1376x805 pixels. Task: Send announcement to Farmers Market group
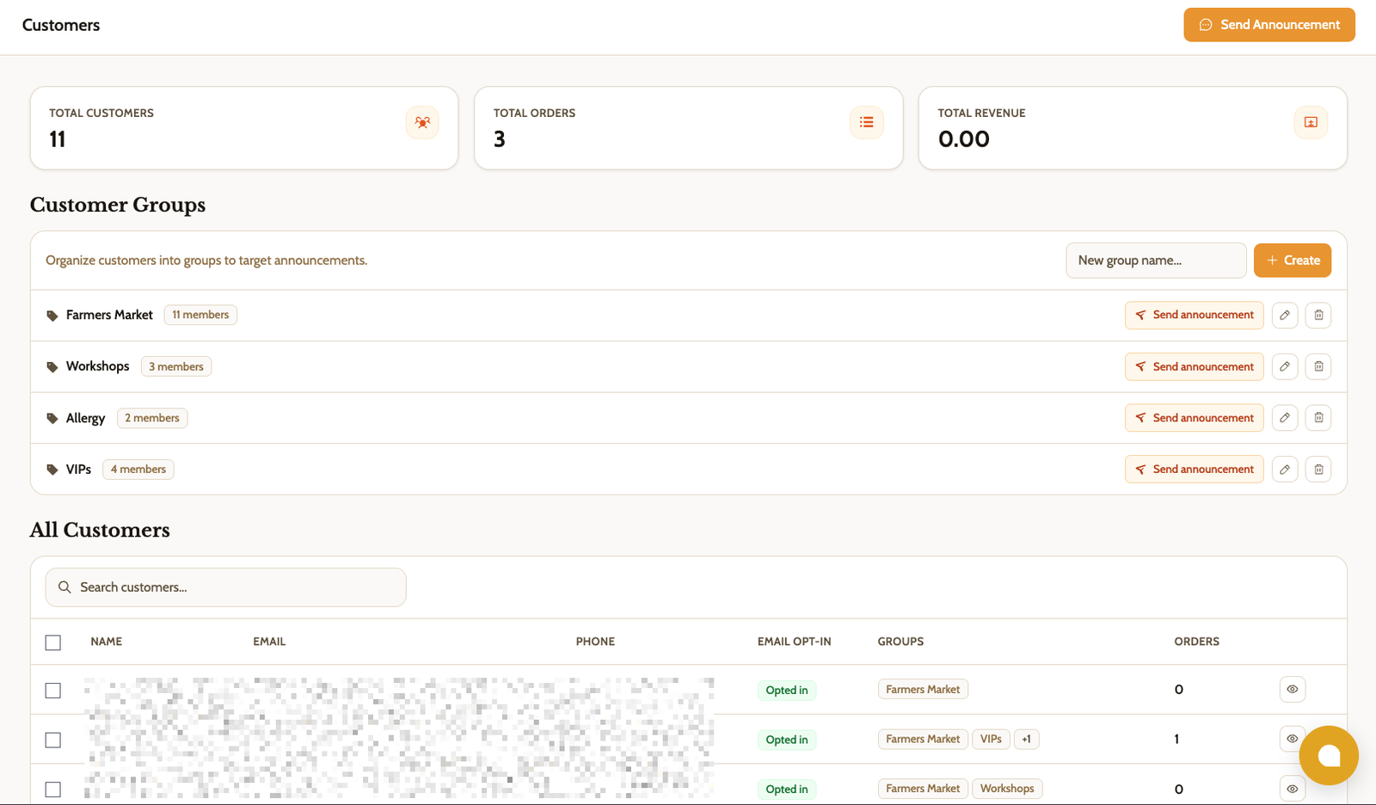1195,315
